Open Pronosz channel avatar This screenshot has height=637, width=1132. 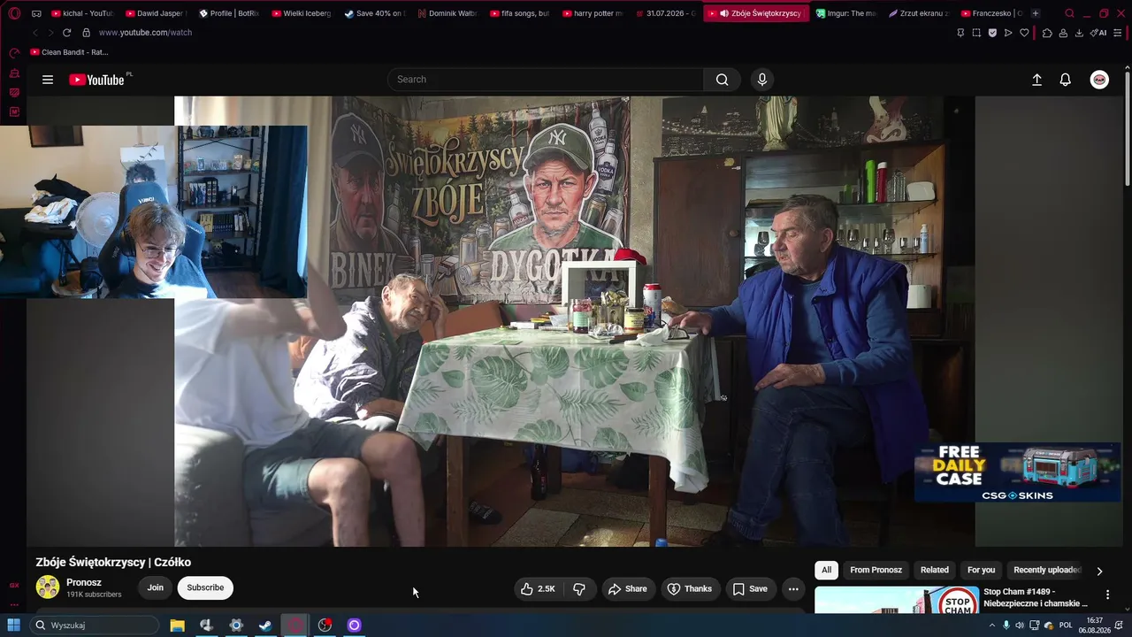pyautogui.click(x=48, y=587)
